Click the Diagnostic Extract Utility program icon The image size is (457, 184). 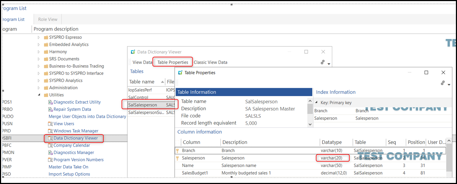click(x=50, y=102)
